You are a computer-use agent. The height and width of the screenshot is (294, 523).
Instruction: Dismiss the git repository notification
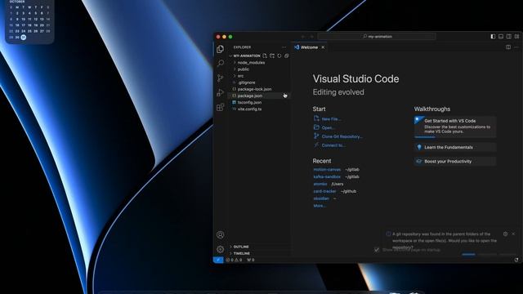513,234
